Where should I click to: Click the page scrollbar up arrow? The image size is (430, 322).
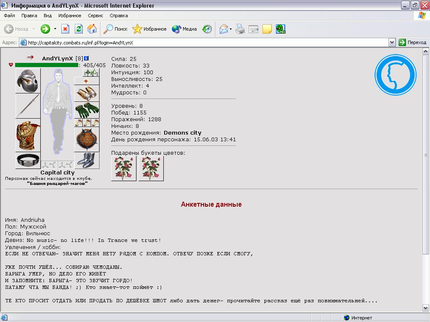pos(426,52)
